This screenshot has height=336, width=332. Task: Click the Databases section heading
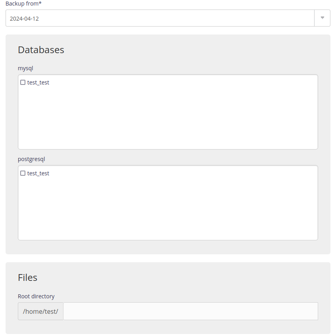pyautogui.click(x=41, y=50)
